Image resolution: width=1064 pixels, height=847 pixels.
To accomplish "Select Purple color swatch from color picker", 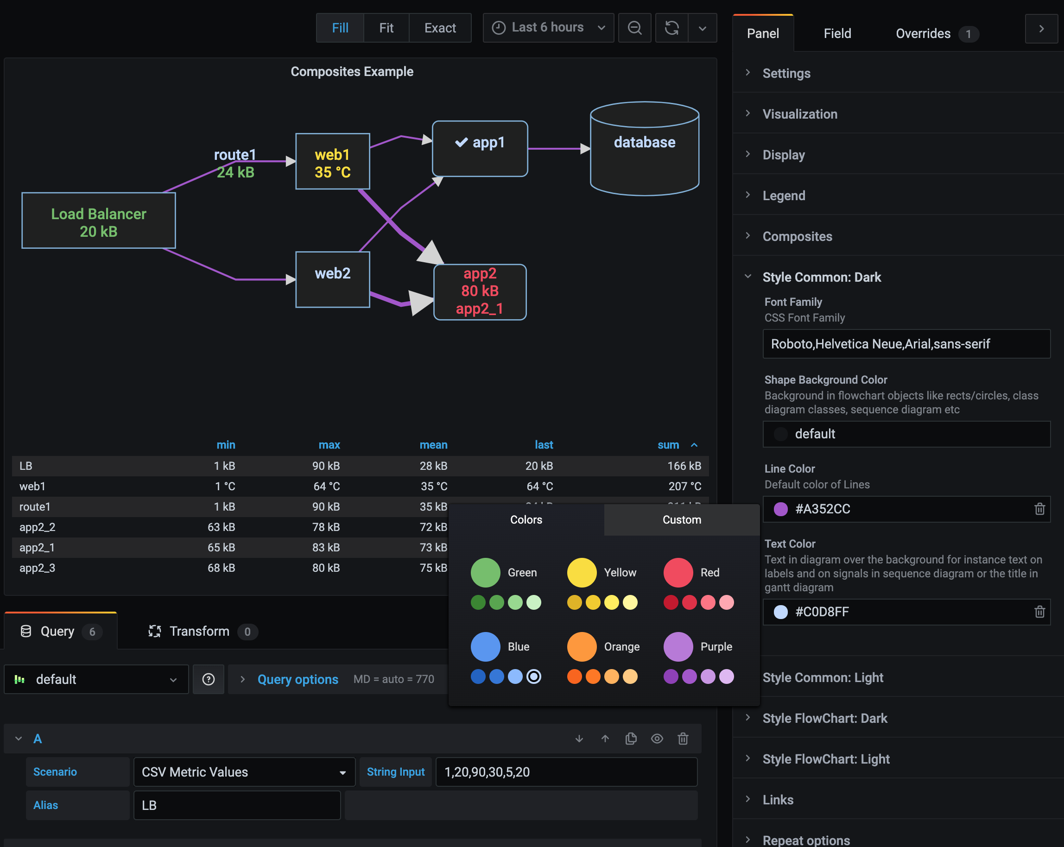I will coord(679,645).
